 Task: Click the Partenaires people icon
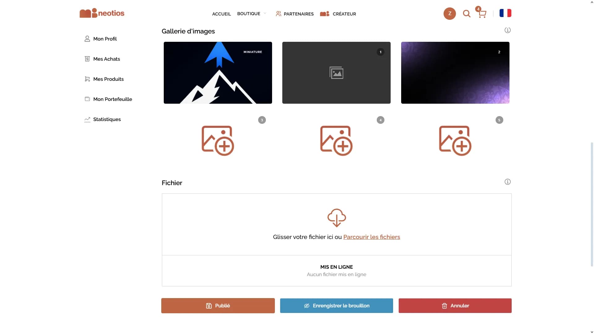click(x=279, y=14)
